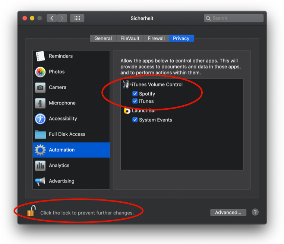
Task: Select the Photos pinwheel icon
Action: [x=40, y=72]
